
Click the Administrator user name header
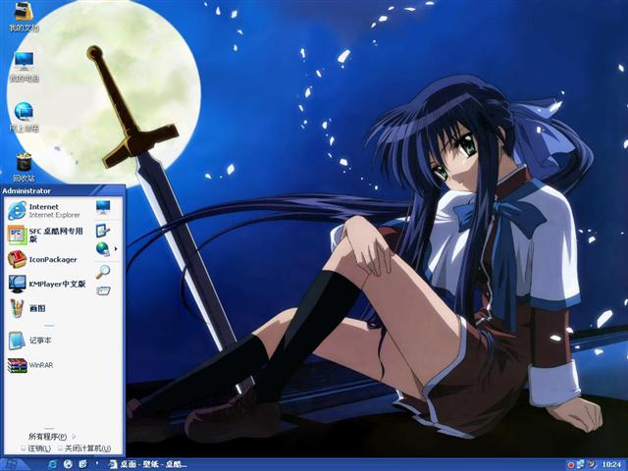[x=26, y=191]
